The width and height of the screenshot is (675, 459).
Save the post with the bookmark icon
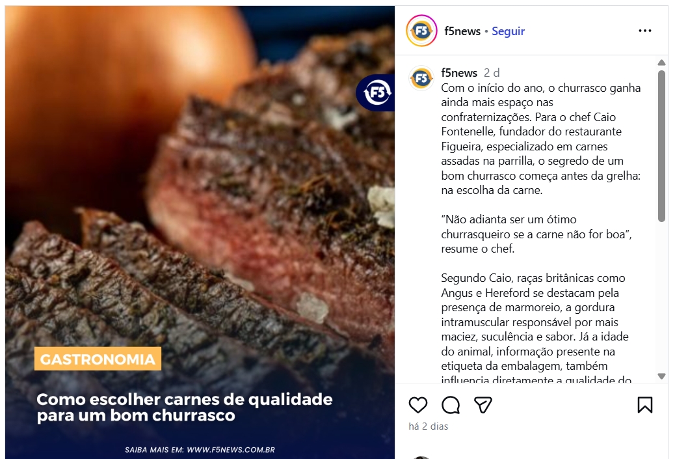tap(644, 405)
